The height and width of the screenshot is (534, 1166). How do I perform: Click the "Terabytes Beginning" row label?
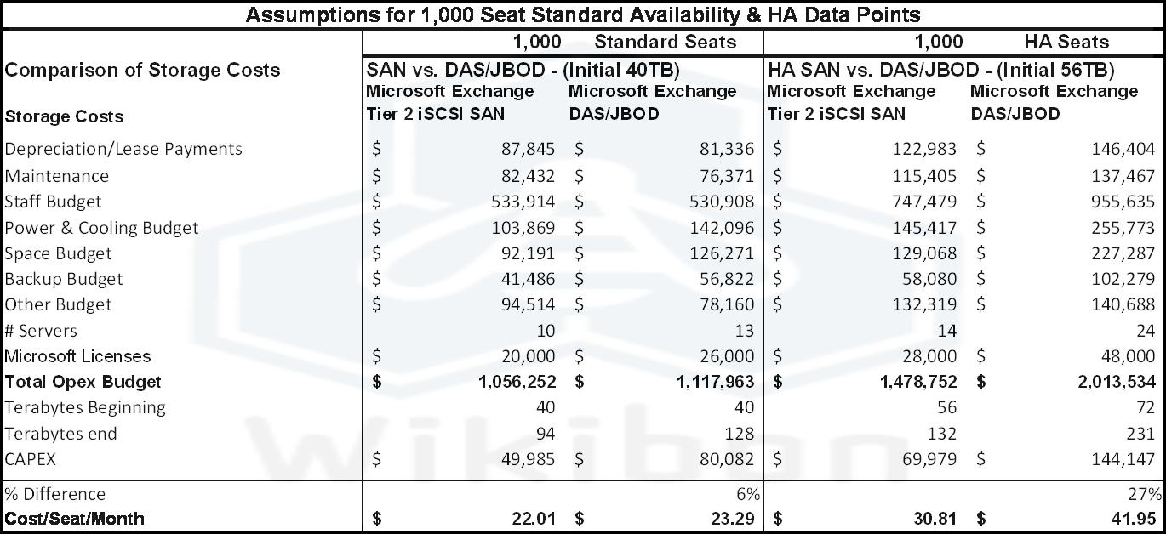85,407
